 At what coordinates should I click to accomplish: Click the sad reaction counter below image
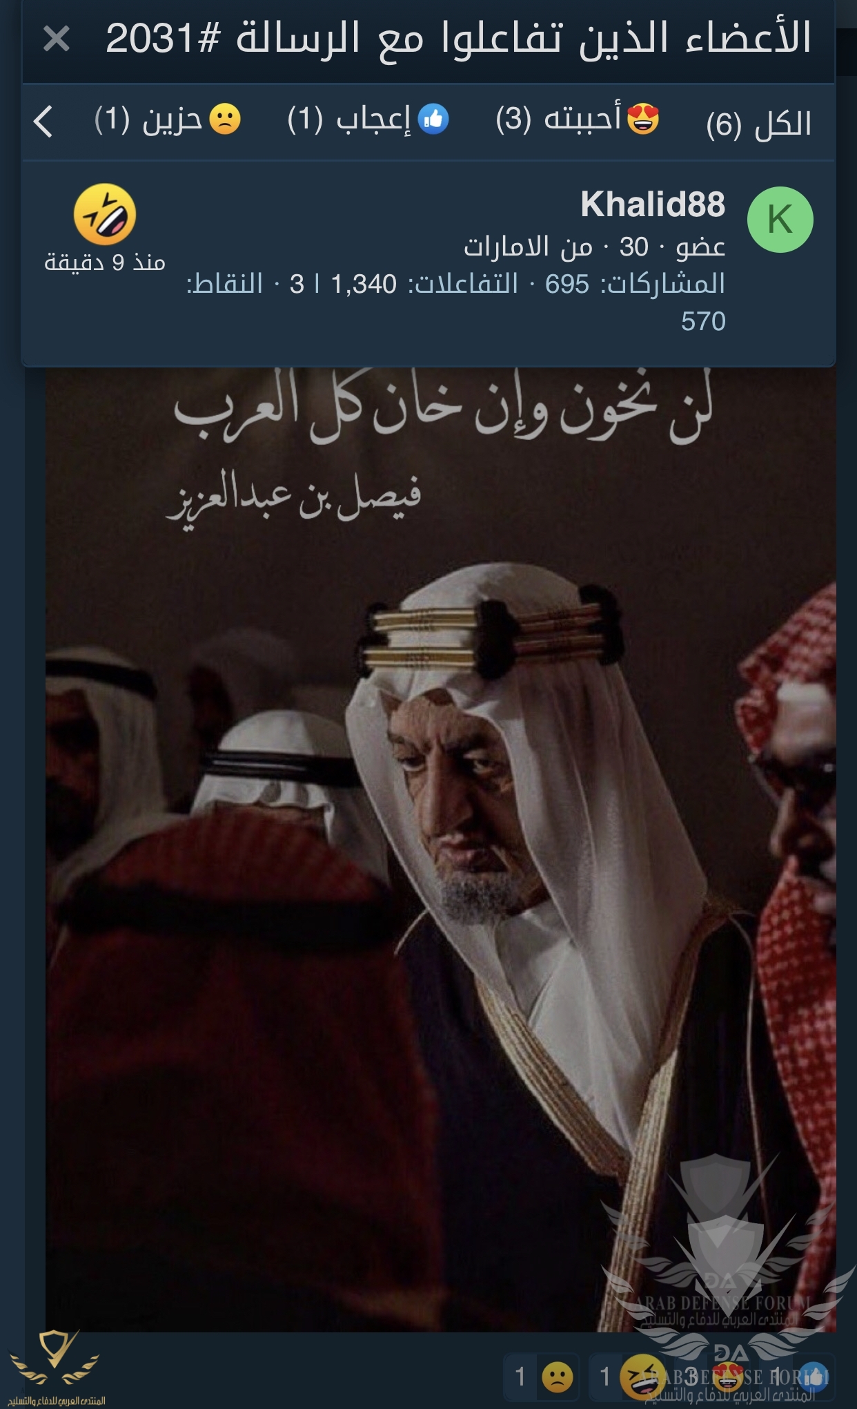click(x=542, y=1377)
